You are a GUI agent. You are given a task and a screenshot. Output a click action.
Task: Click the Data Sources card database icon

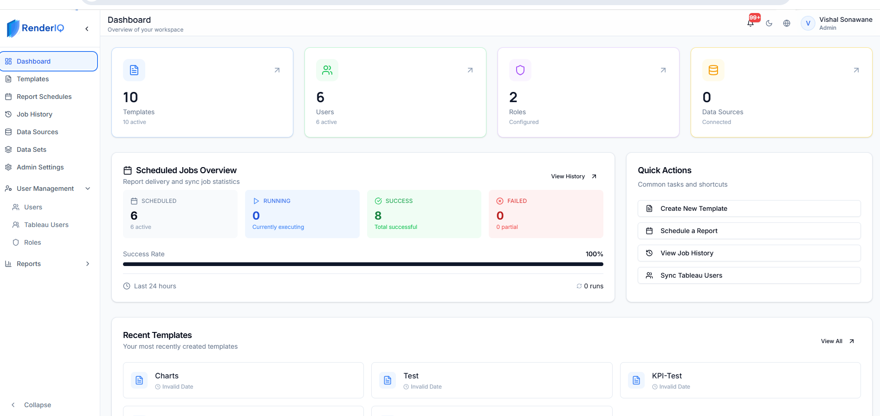pyautogui.click(x=713, y=70)
